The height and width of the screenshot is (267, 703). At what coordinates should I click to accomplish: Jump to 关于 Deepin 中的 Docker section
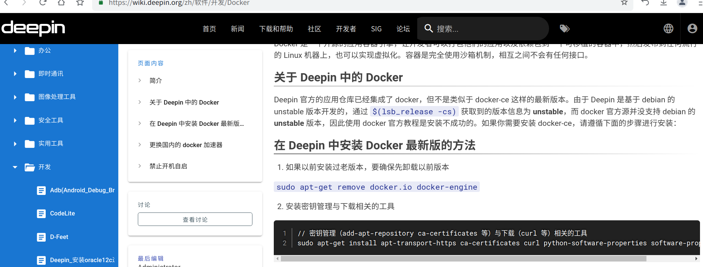pos(184,102)
